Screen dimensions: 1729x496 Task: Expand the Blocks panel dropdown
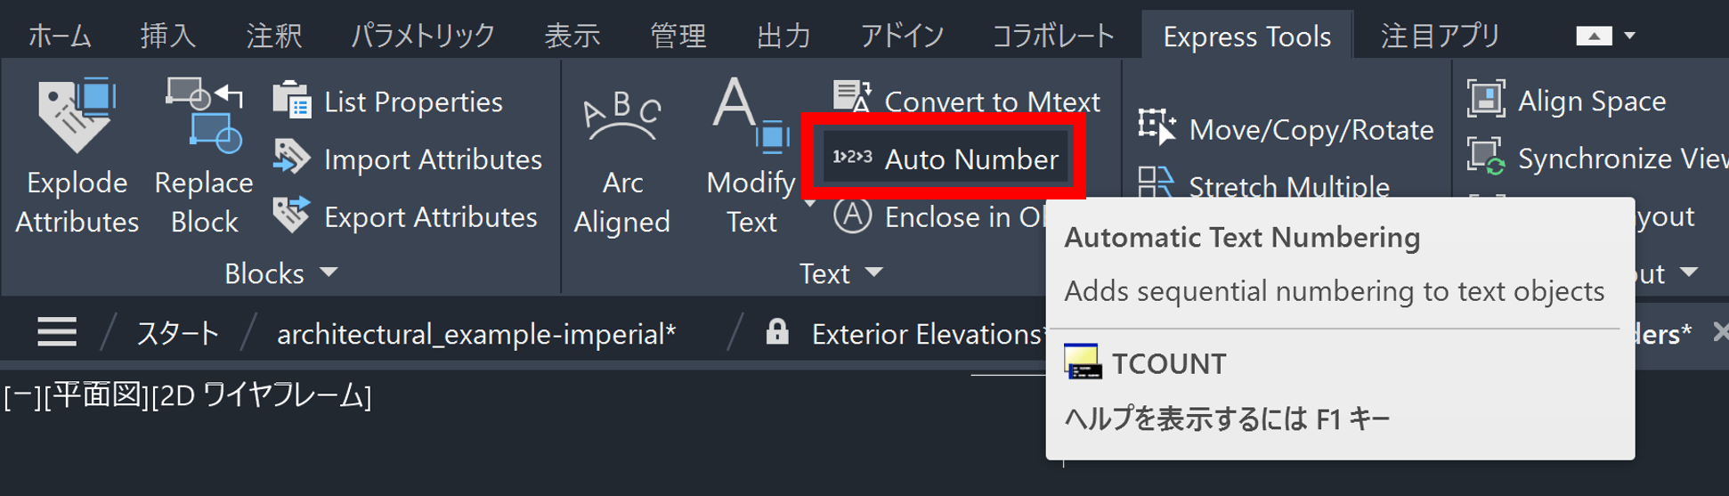[x=329, y=272]
